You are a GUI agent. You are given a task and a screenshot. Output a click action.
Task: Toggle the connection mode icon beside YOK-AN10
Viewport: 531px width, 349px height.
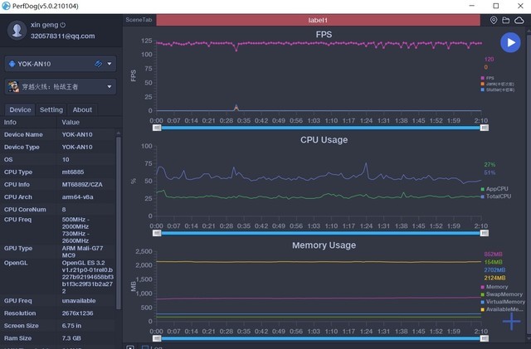[x=98, y=64]
